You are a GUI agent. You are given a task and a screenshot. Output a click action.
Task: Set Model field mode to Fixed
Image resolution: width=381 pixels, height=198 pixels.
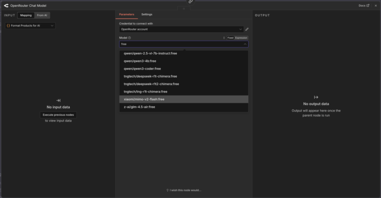click(230, 38)
